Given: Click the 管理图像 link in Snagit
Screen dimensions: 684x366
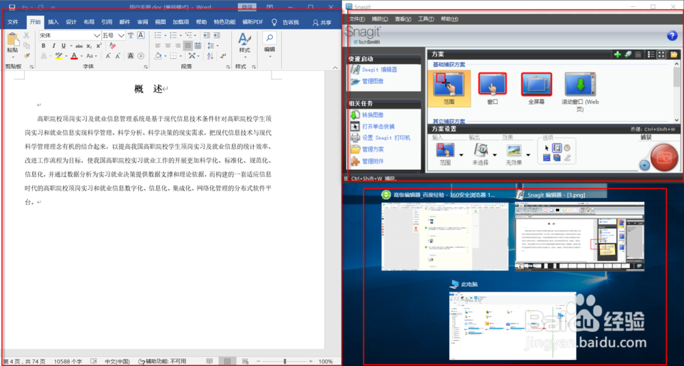Looking at the screenshot, I should 373,81.
